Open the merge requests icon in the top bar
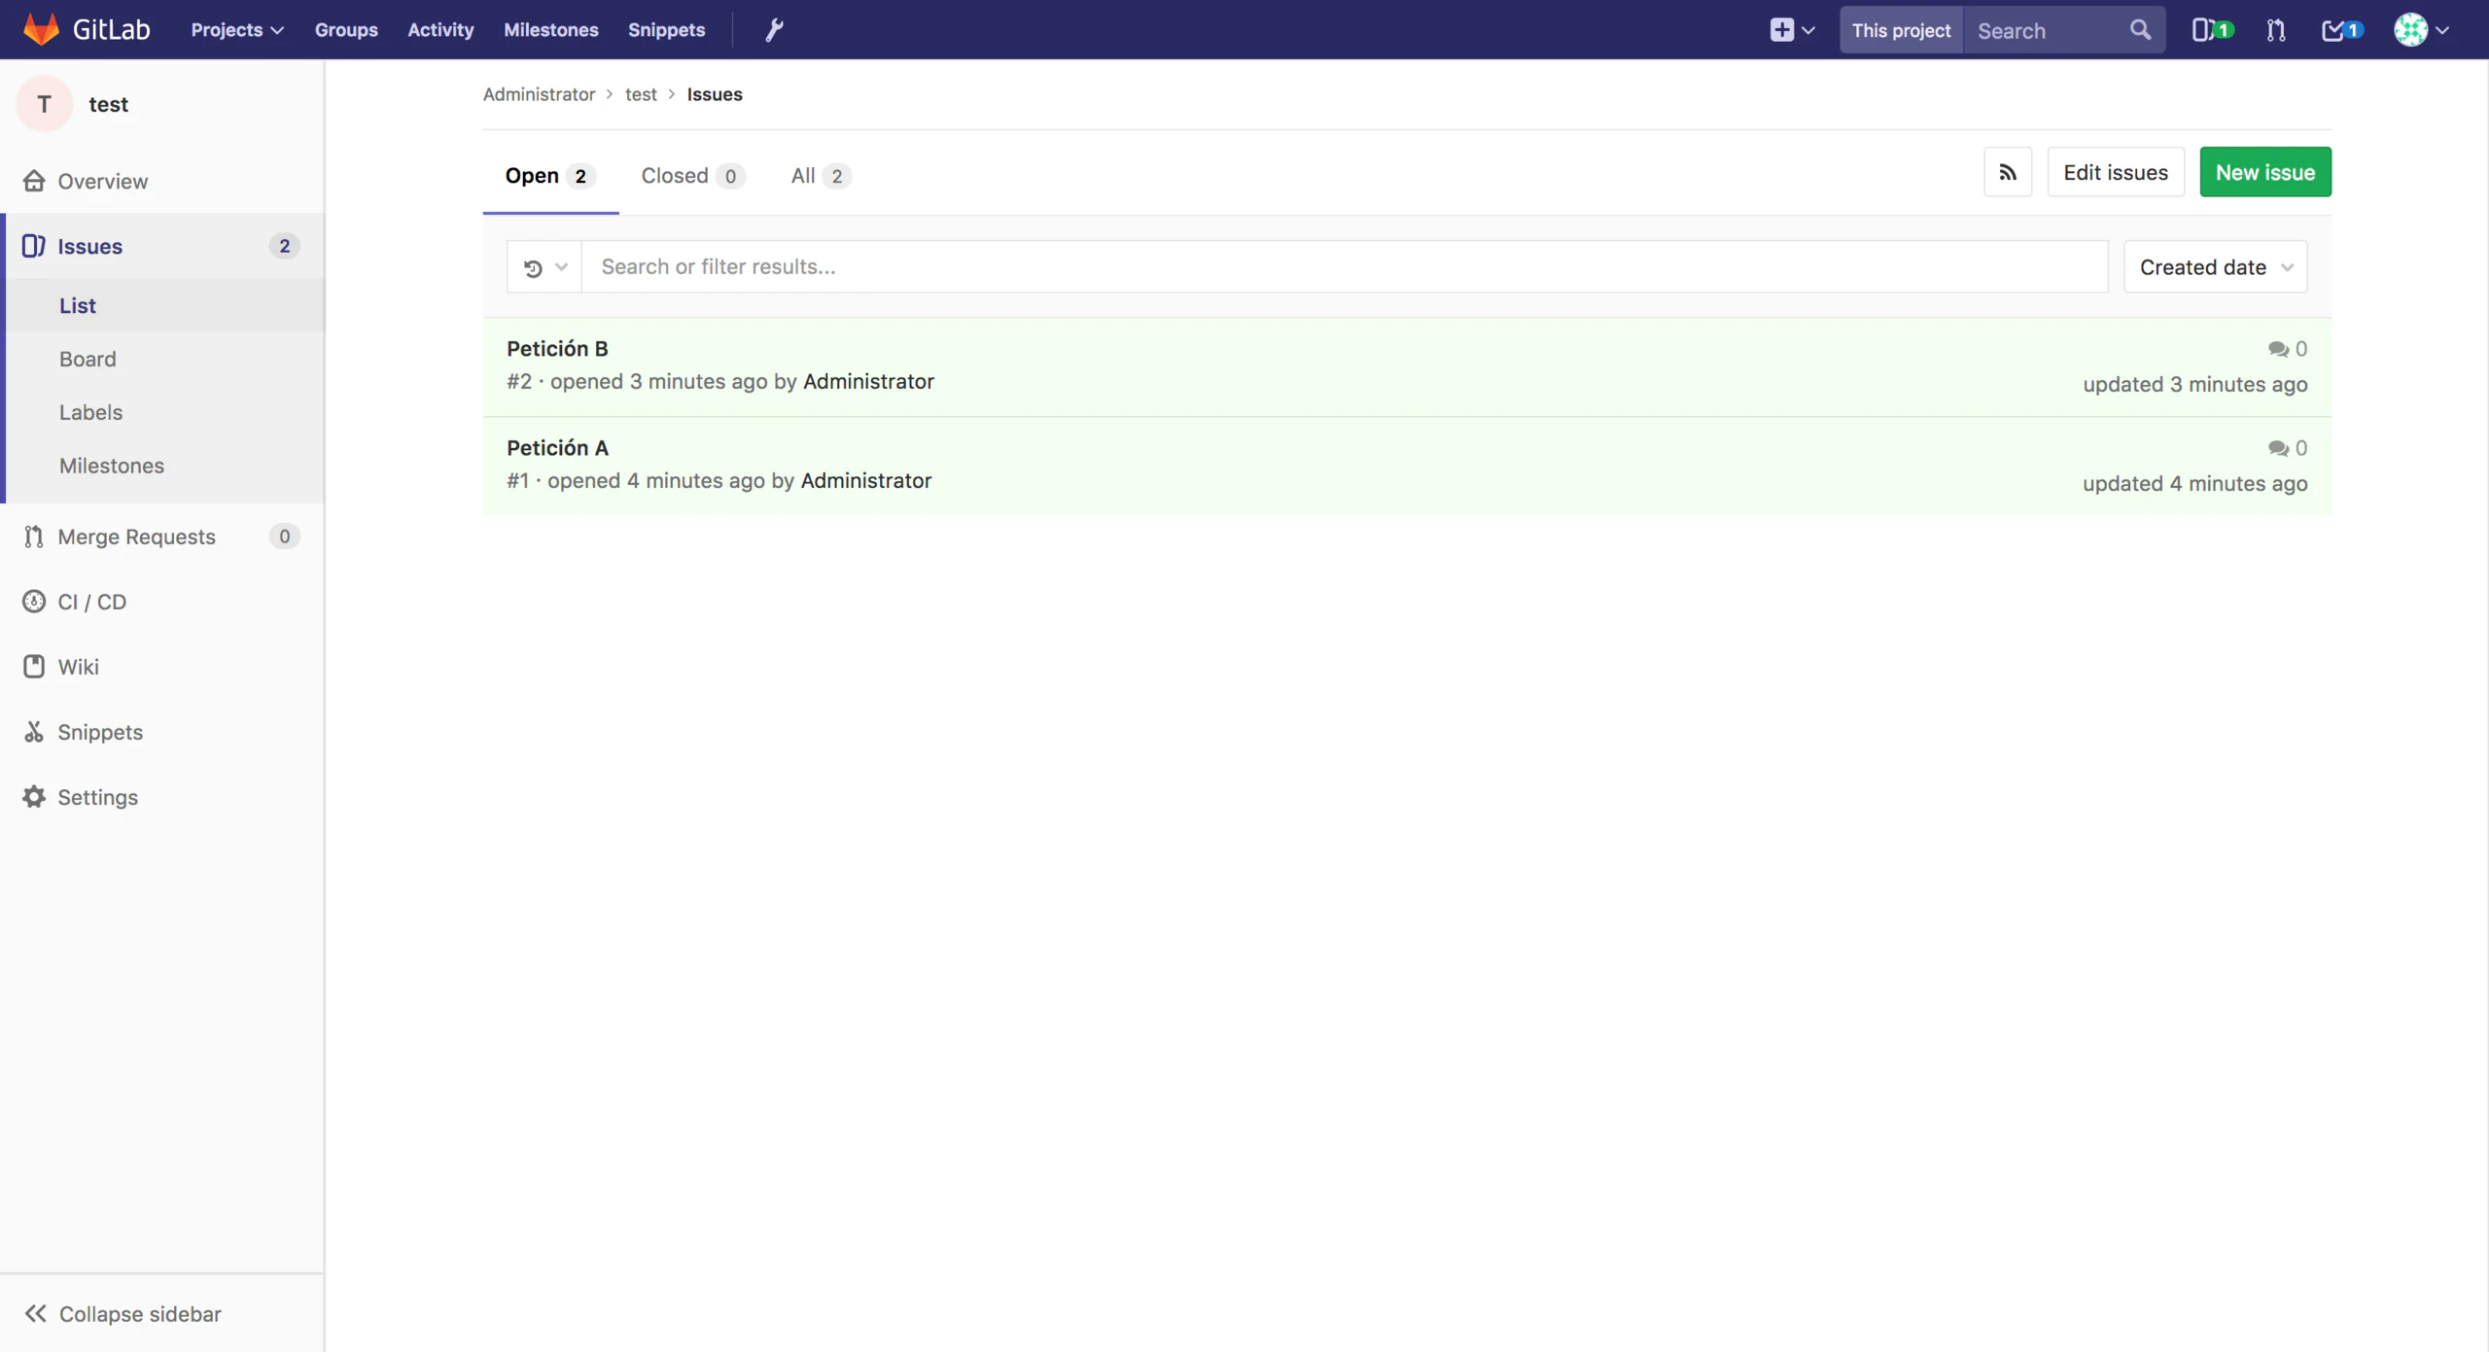 coord(2275,30)
